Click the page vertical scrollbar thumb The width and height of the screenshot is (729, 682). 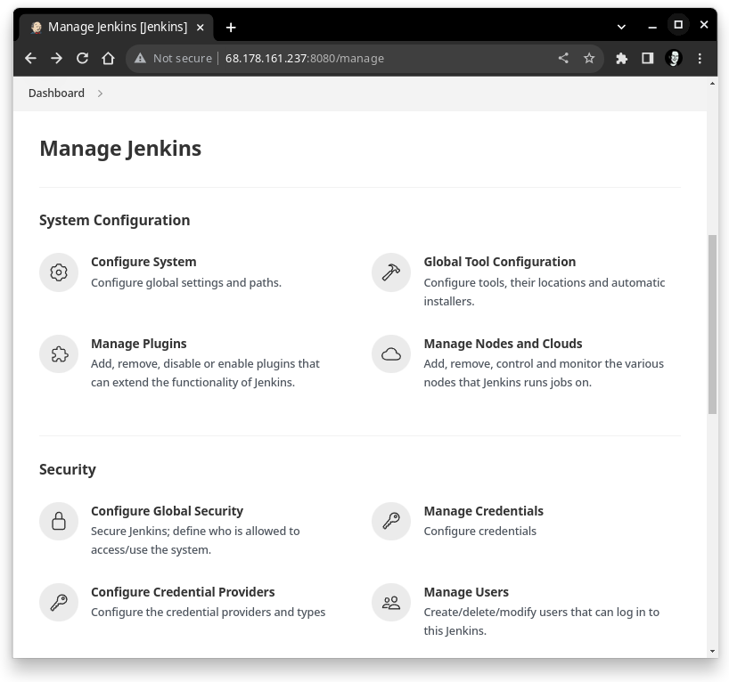click(712, 324)
